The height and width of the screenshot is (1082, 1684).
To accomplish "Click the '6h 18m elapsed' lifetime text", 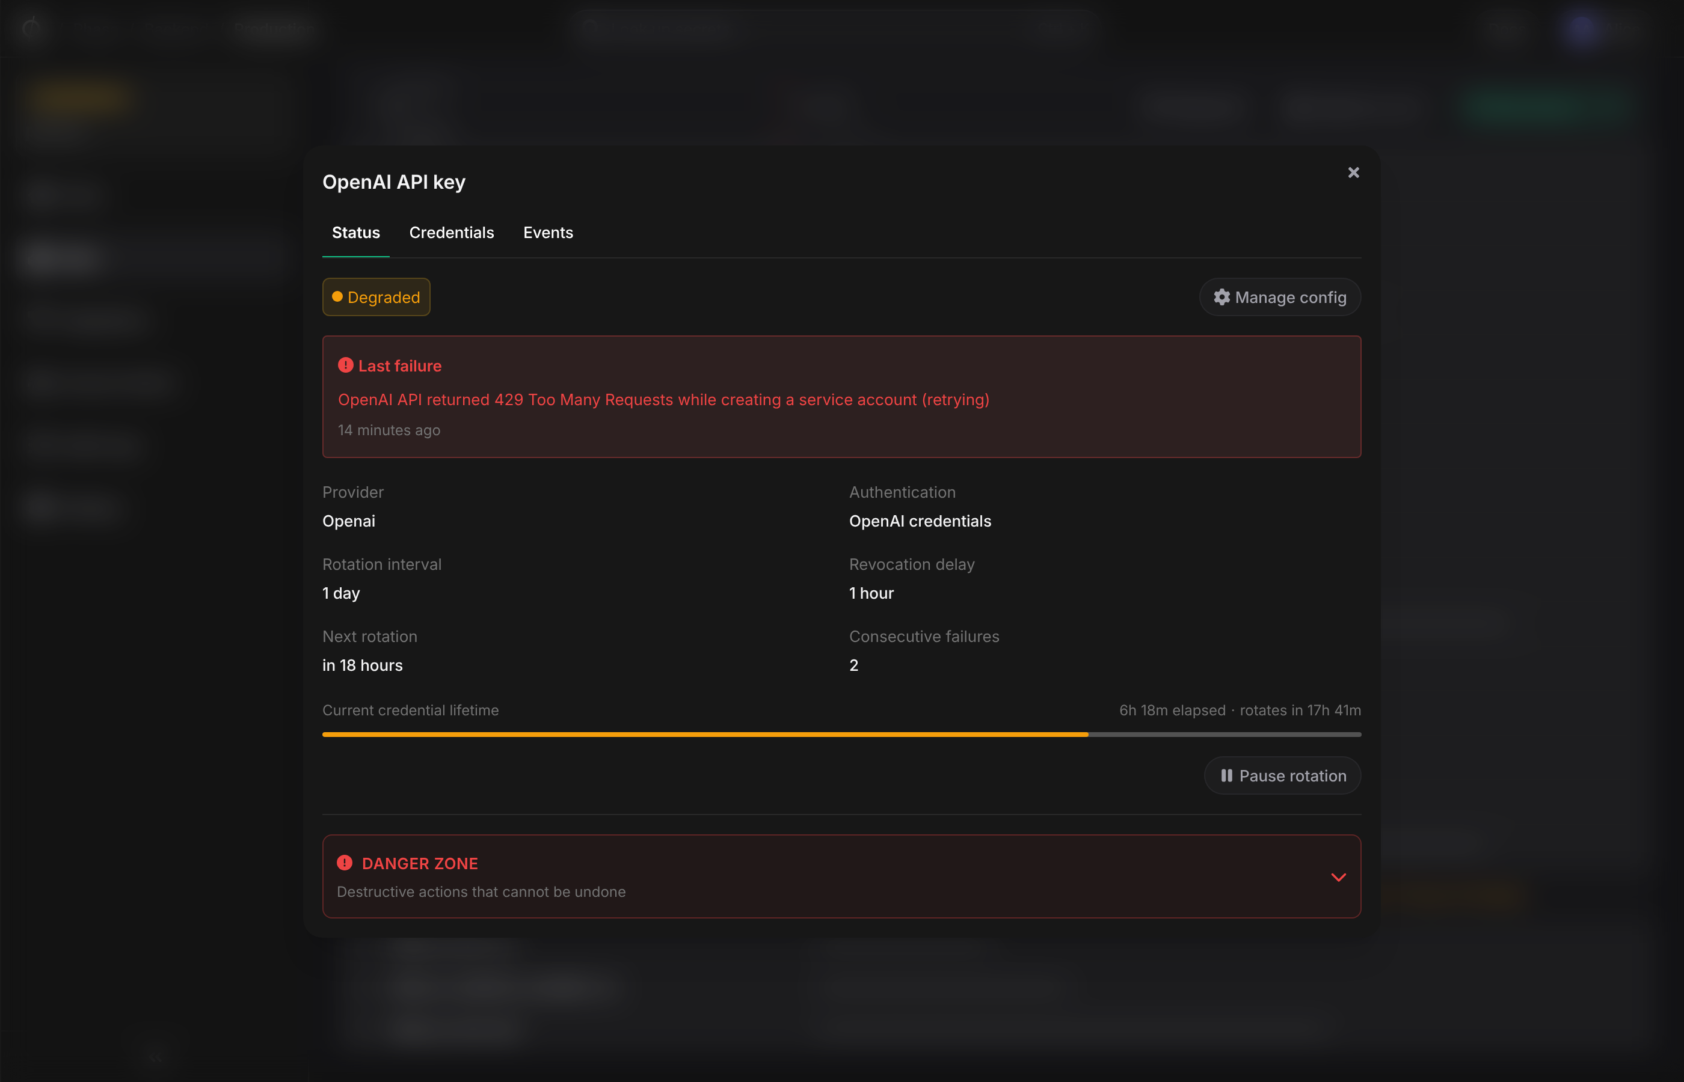I will (1172, 711).
